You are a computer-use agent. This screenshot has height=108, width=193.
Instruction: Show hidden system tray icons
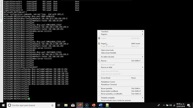(x=164, y=105)
